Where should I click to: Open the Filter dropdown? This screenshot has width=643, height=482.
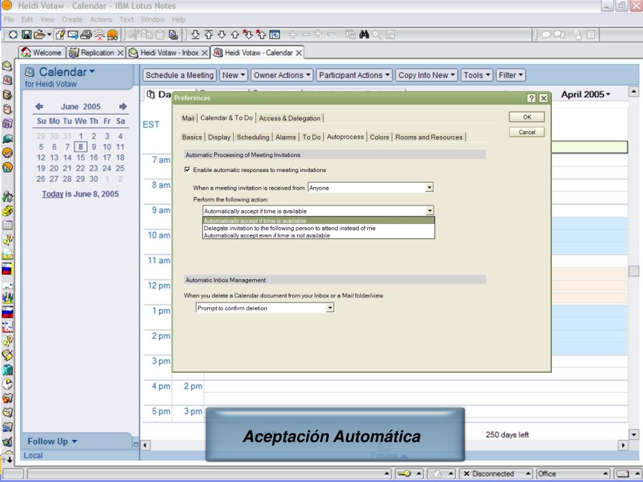(x=511, y=75)
